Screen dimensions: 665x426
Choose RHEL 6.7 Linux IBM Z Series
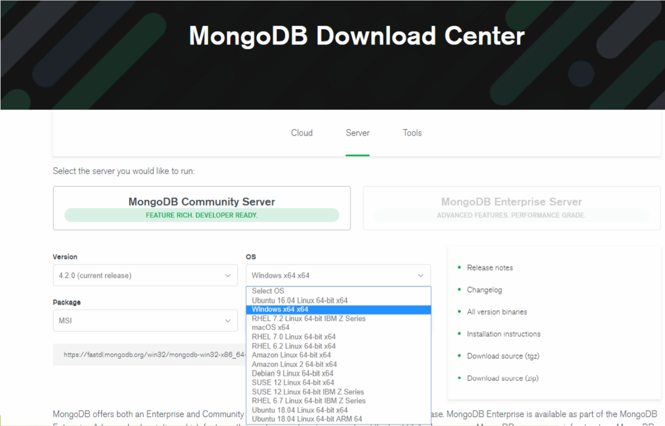click(338, 401)
